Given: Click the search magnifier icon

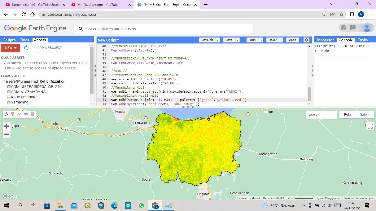Looking at the screenshot, I should pyautogui.click(x=81, y=29).
